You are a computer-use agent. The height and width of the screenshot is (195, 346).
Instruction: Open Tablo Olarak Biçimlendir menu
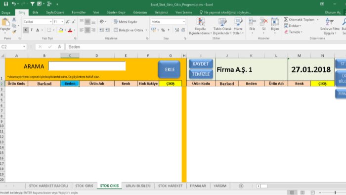[222, 26]
